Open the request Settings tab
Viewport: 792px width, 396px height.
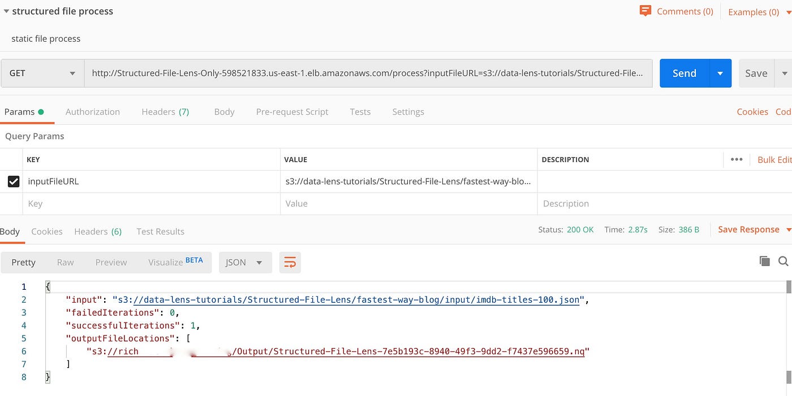click(408, 112)
